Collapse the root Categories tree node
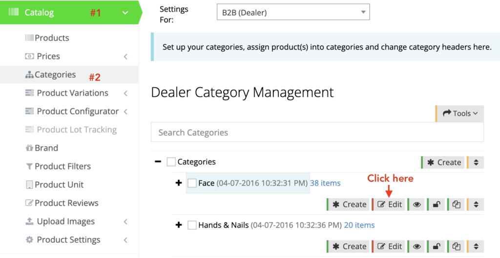This screenshot has width=500, height=258. point(158,162)
